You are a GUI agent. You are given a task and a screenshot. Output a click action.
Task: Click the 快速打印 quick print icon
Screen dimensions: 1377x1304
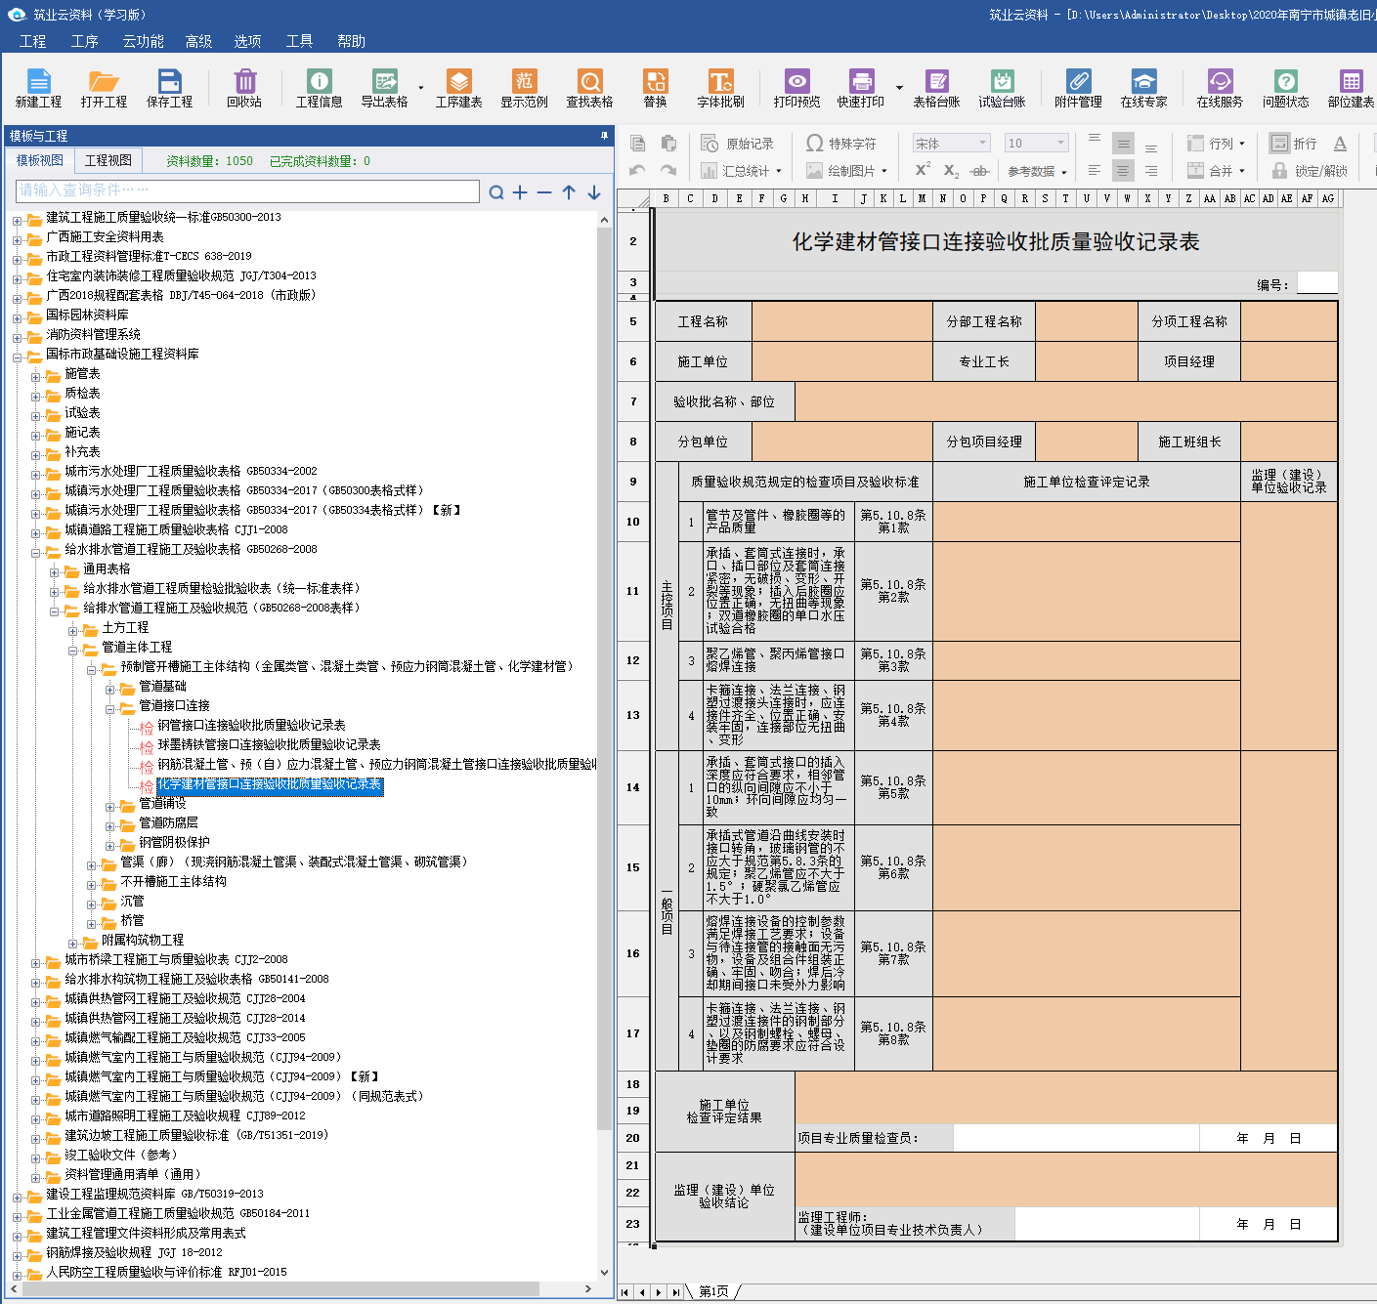click(x=861, y=88)
